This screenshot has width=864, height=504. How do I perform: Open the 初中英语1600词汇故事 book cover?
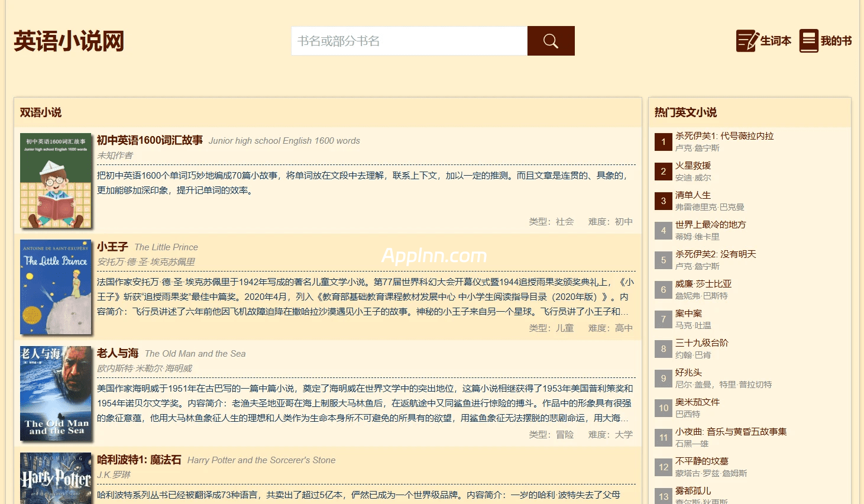56,180
